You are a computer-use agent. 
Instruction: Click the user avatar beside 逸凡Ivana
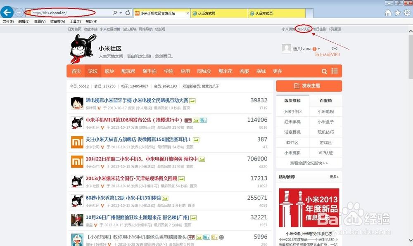tap(286, 49)
